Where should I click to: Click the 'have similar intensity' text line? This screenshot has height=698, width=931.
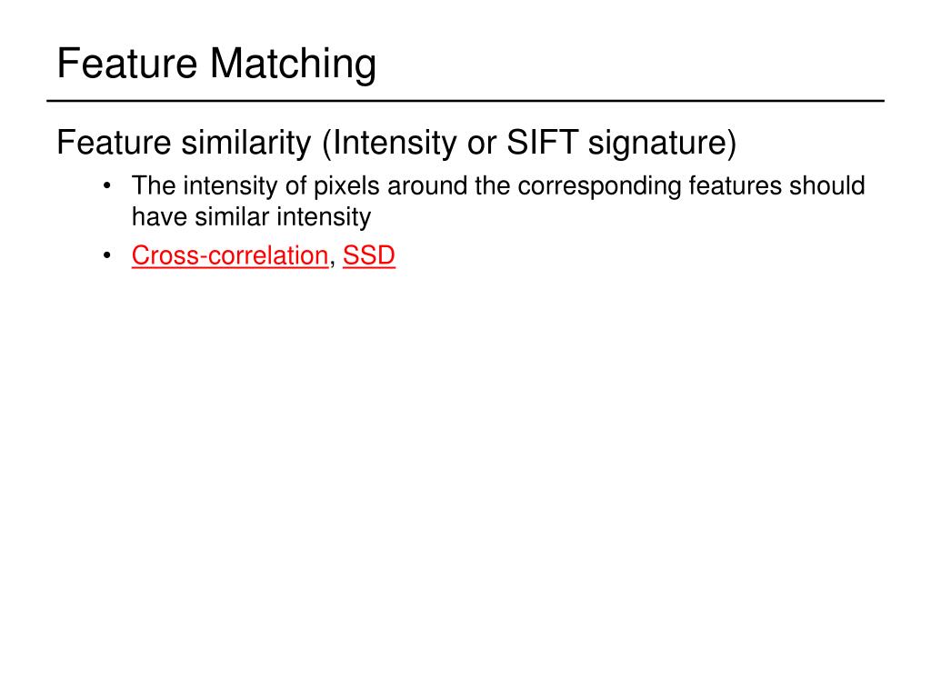click(251, 216)
